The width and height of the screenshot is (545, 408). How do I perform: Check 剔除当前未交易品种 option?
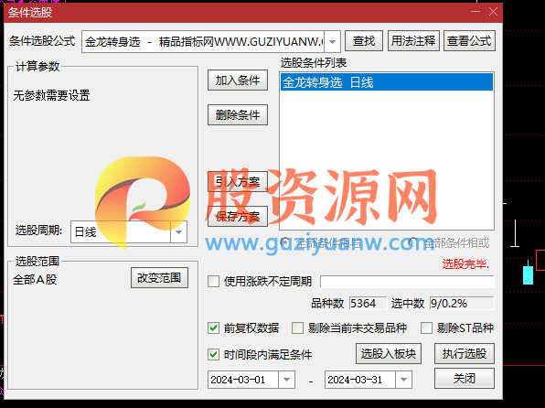pos(297,327)
